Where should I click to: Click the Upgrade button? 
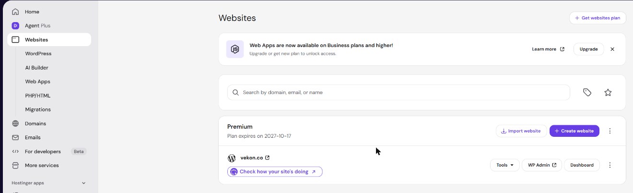pyautogui.click(x=588, y=49)
